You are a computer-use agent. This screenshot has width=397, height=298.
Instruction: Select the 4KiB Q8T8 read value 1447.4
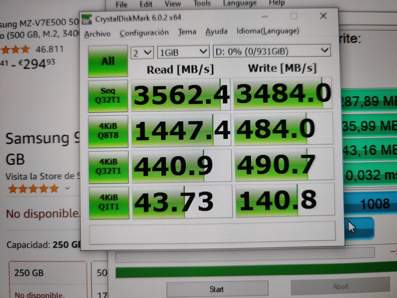click(x=181, y=130)
